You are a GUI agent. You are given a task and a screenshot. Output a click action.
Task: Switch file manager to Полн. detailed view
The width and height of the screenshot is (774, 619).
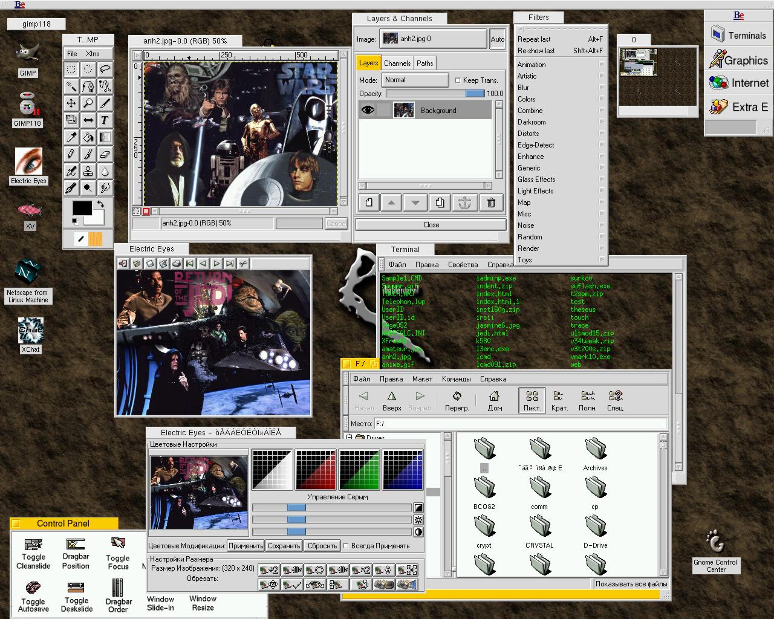tap(588, 401)
